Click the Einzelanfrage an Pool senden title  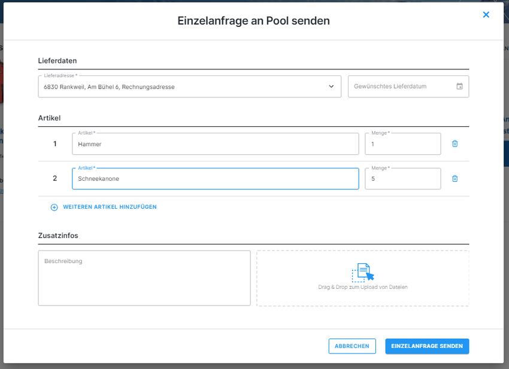(253, 21)
